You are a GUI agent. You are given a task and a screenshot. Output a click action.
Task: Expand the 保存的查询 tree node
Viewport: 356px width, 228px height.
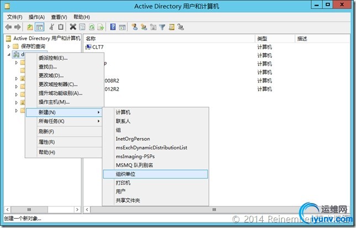pyautogui.click(x=9, y=46)
